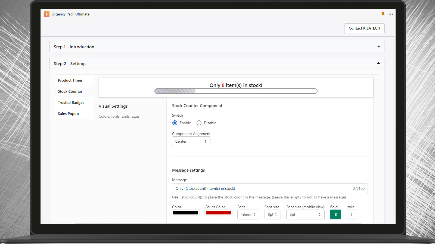435x244 pixels.
Task: Open the three-dot overflow menu
Action: [391, 14]
